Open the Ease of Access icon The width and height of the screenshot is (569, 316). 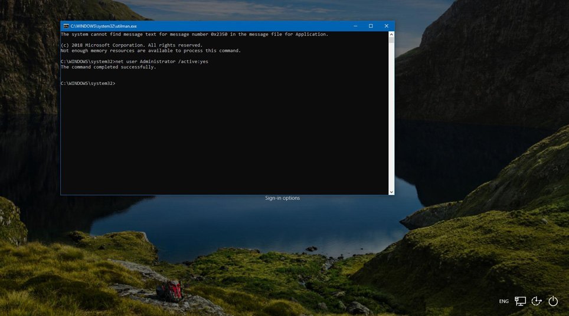coord(537,301)
